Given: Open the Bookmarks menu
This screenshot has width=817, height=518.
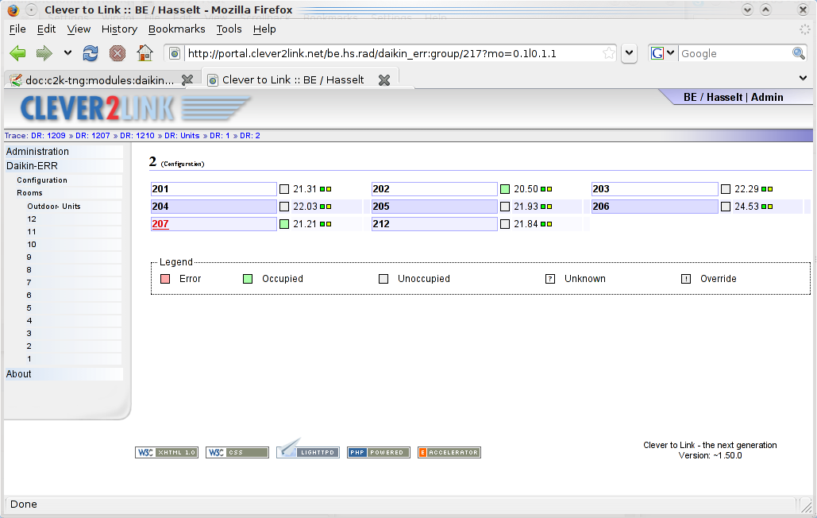Looking at the screenshot, I should point(176,29).
